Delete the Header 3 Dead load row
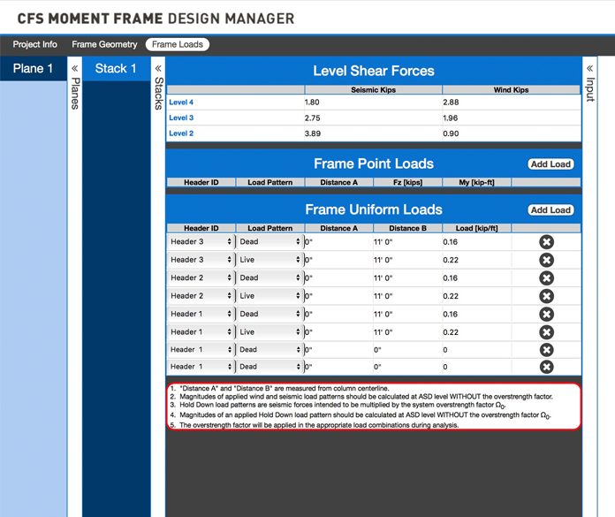The image size is (615, 517). pyautogui.click(x=546, y=241)
